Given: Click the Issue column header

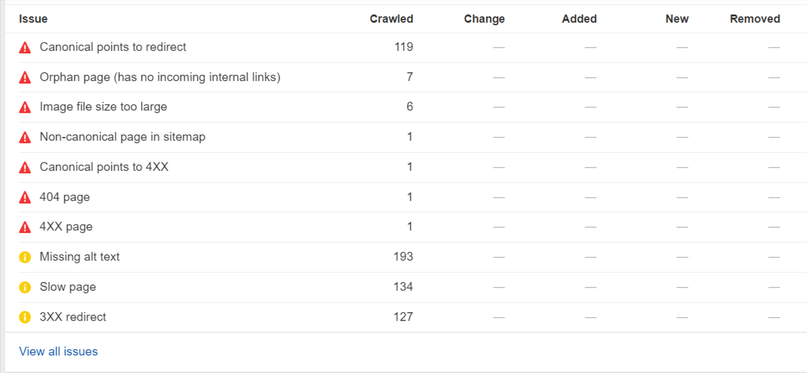Looking at the screenshot, I should click(x=33, y=19).
